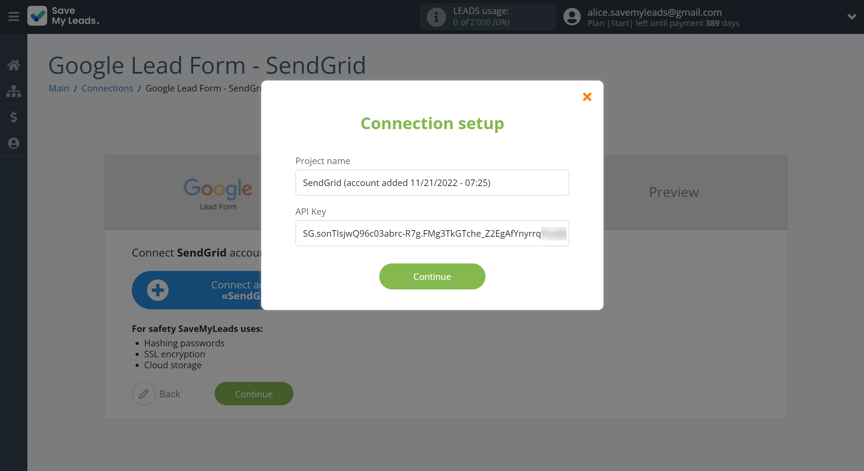Click the Continue button in modal
Image resolution: width=864 pixels, height=471 pixels.
tap(432, 276)
